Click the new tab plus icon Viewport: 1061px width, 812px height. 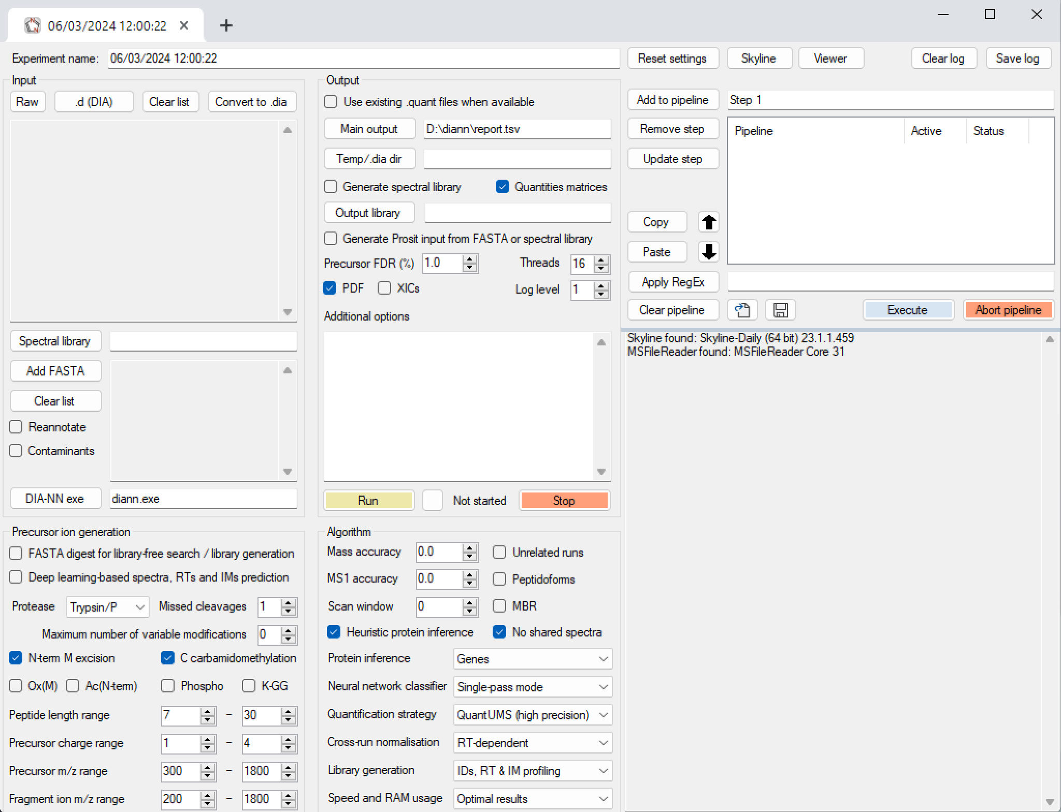click(226, 25)
